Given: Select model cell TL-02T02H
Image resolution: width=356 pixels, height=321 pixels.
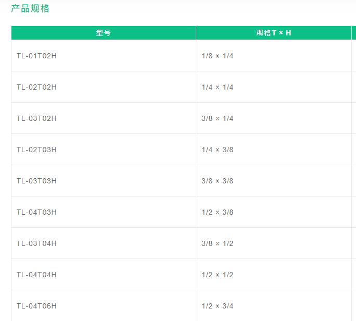Looking at the screenshot, I should pyautogui.click(x=104, y=87).
